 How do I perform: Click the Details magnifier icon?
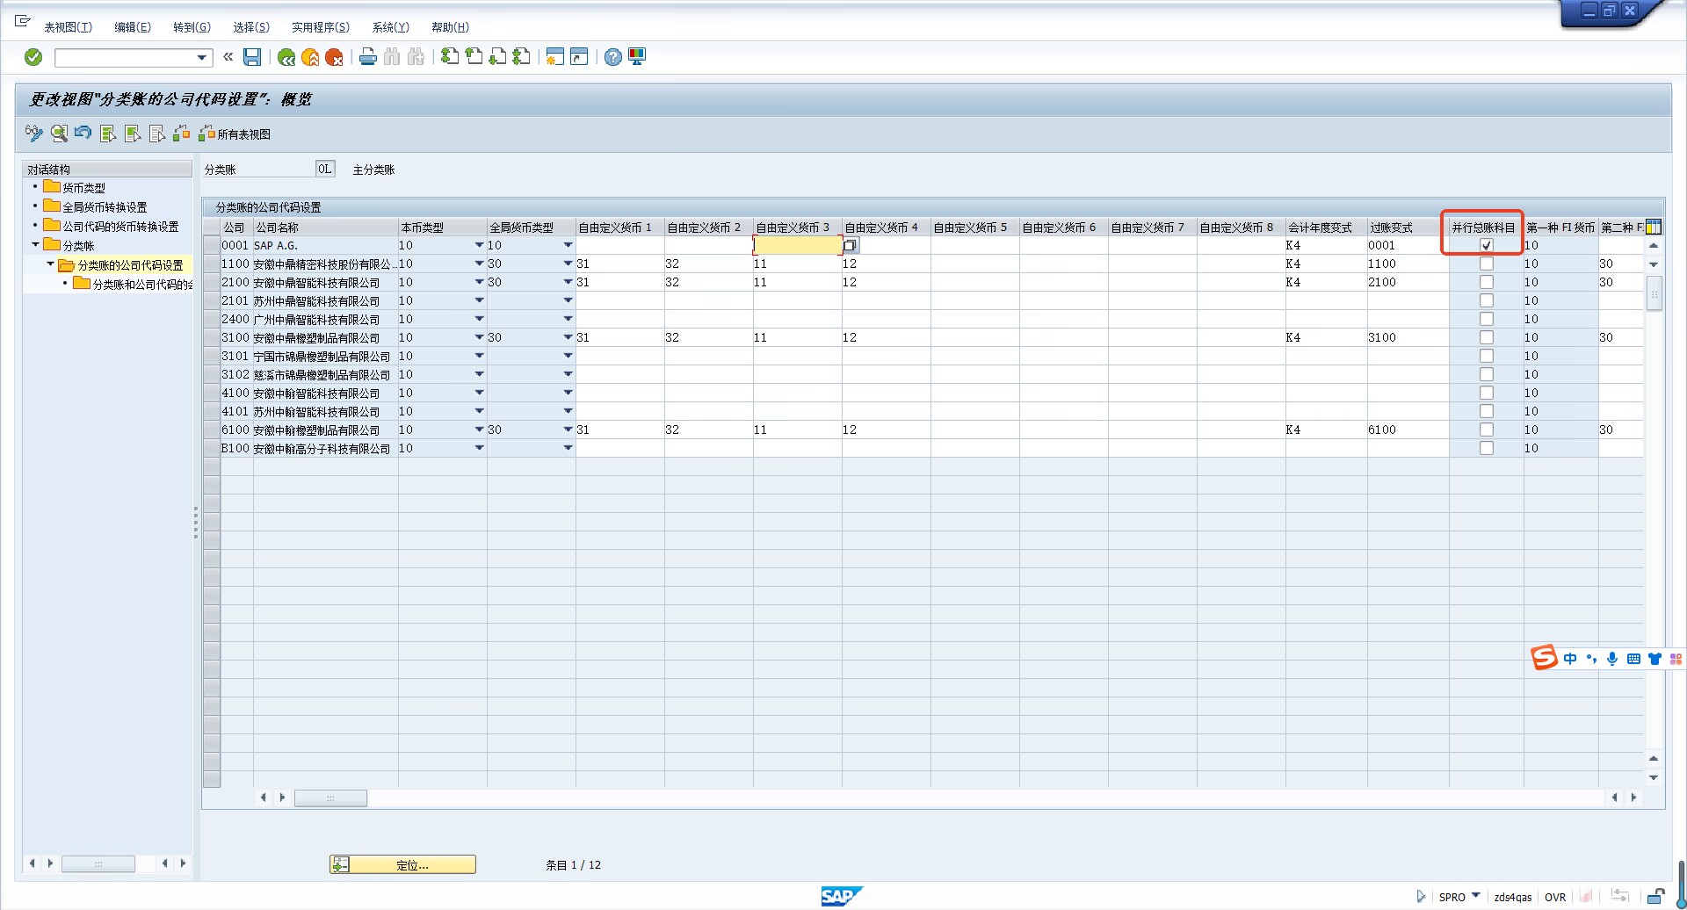tap(59, 134)
